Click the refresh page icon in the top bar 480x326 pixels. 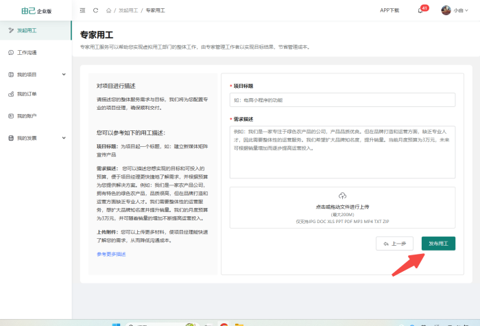point(95,10)
